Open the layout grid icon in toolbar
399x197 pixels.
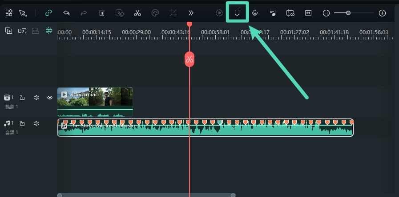coord(9,13)
